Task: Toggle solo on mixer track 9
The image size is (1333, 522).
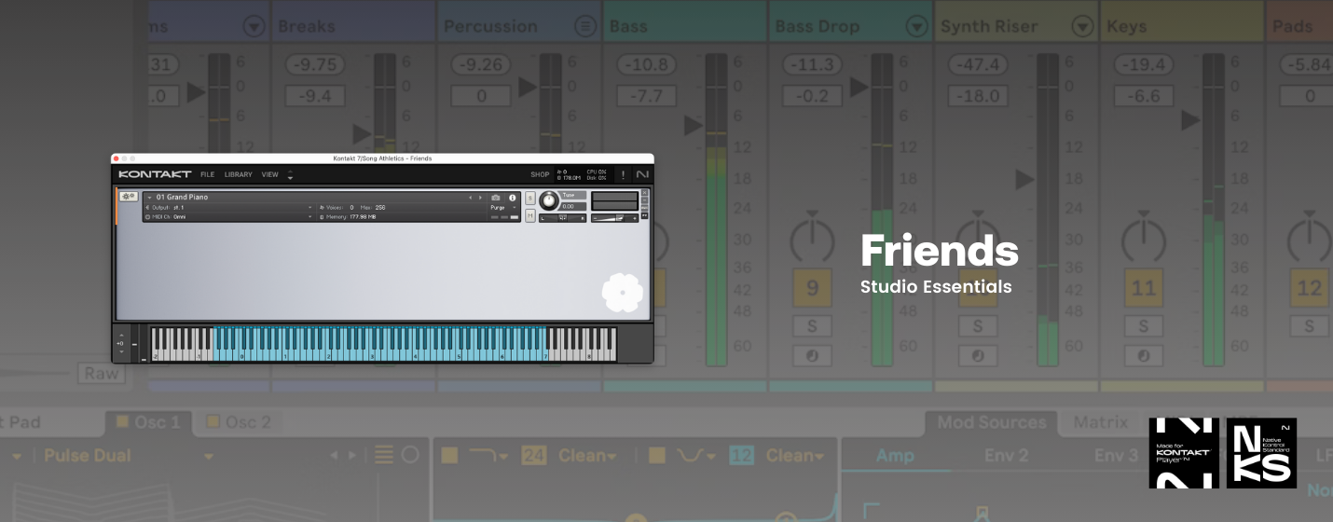Action: [x=811, y=326]
